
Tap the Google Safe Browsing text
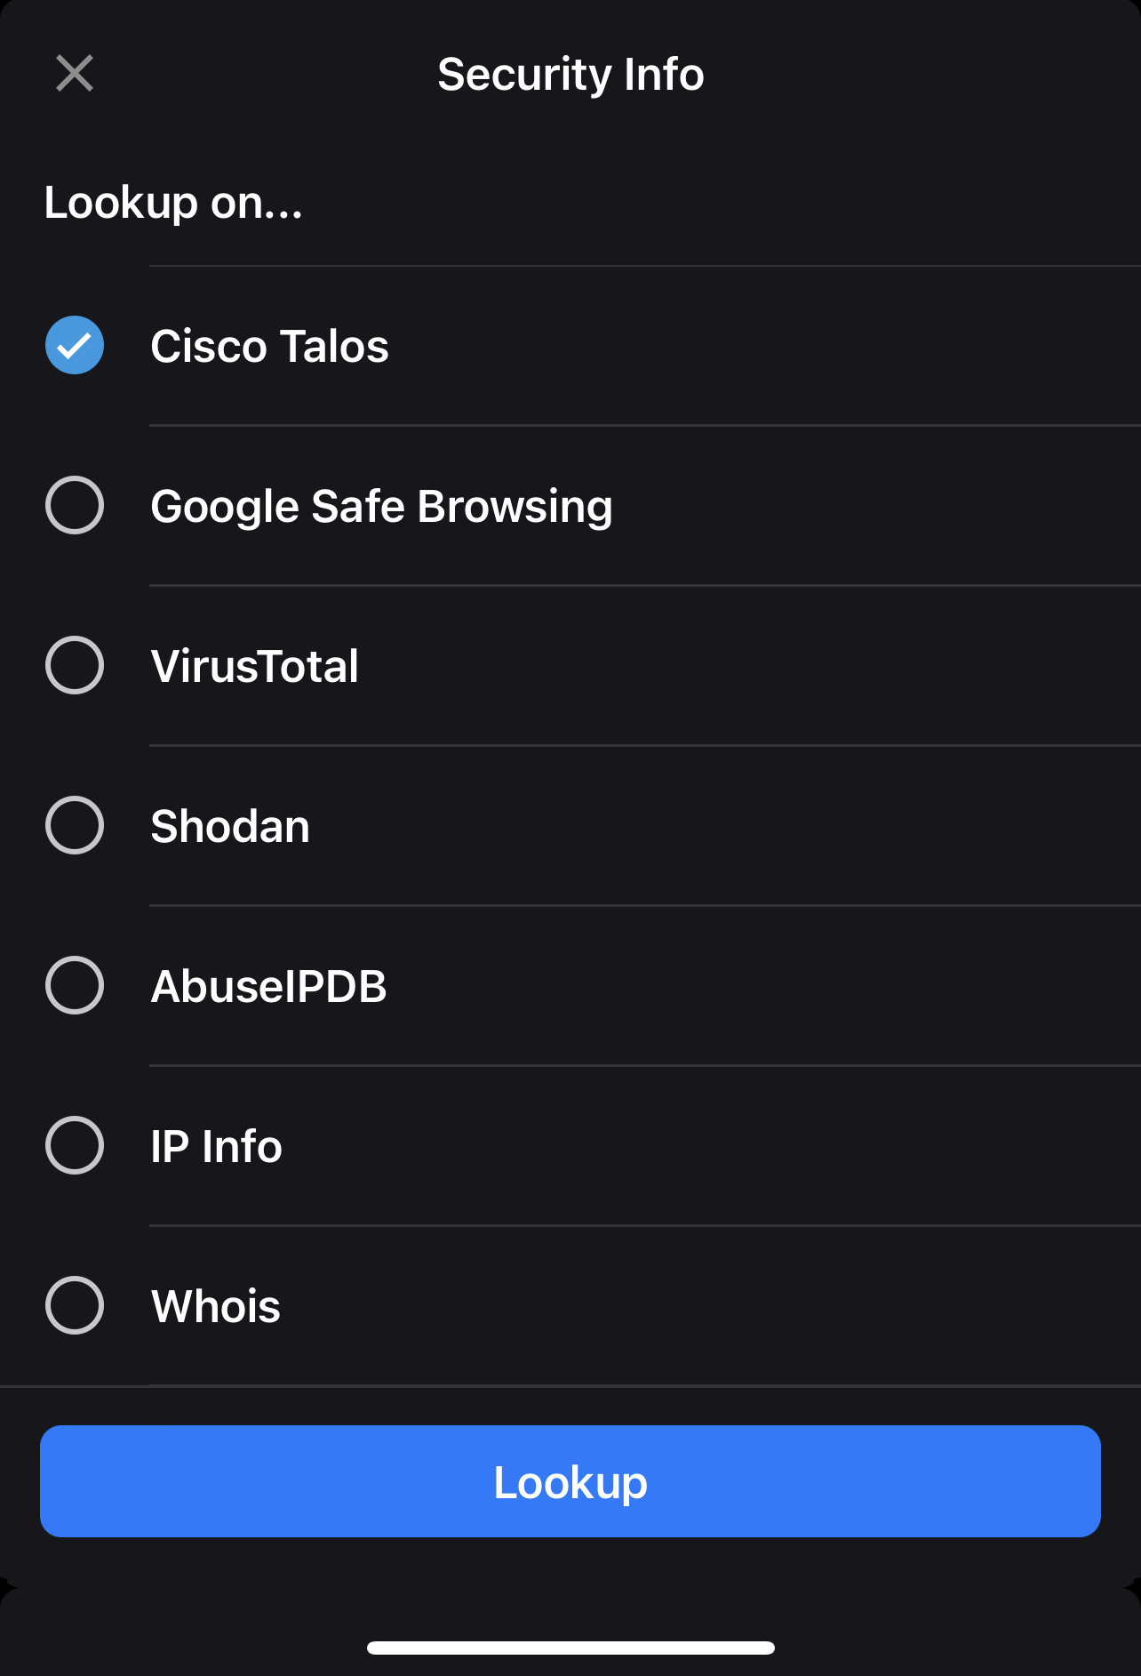pyautogui.click(x=381, y=507)
